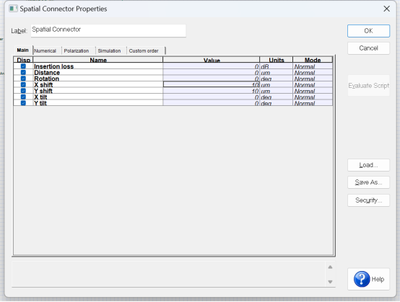Uncheck the Insertion loss display checkbox
The image size is (400, 302).
point(23,66)
